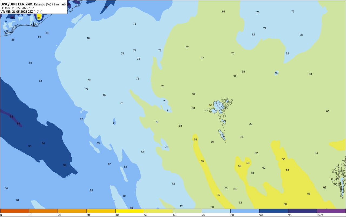Click the legend tick label 10

click(31, 215)
